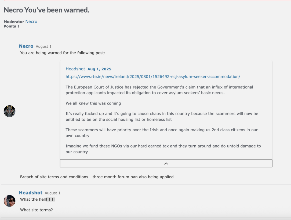
Task: Open the August 1 timestamp on Headshot's reply
Action: [x=53, y=193]
